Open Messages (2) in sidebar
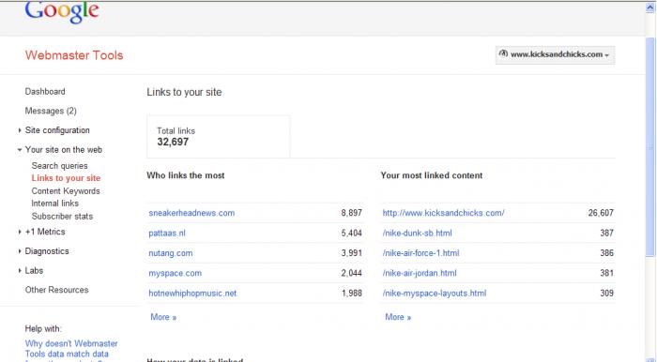 (51, 111)
